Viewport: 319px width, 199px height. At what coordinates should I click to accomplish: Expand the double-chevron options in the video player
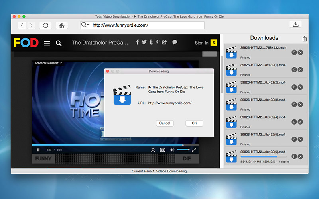(153, 150)
